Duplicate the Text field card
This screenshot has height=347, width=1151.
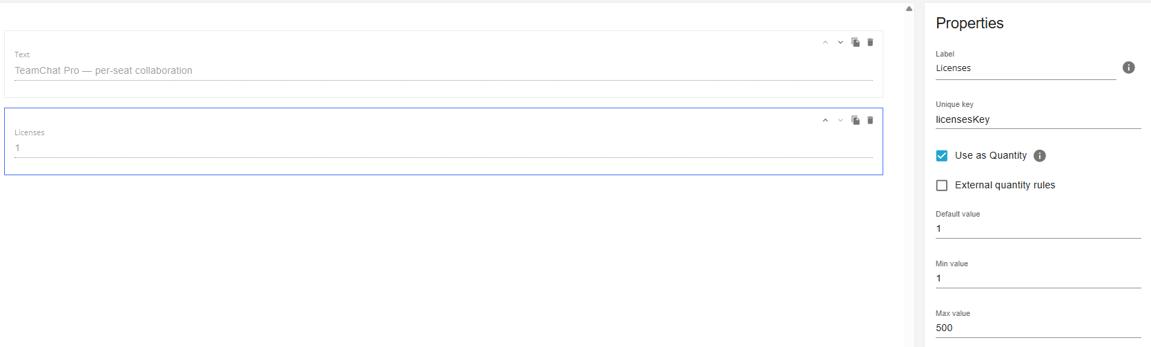(x=856, y=42)
